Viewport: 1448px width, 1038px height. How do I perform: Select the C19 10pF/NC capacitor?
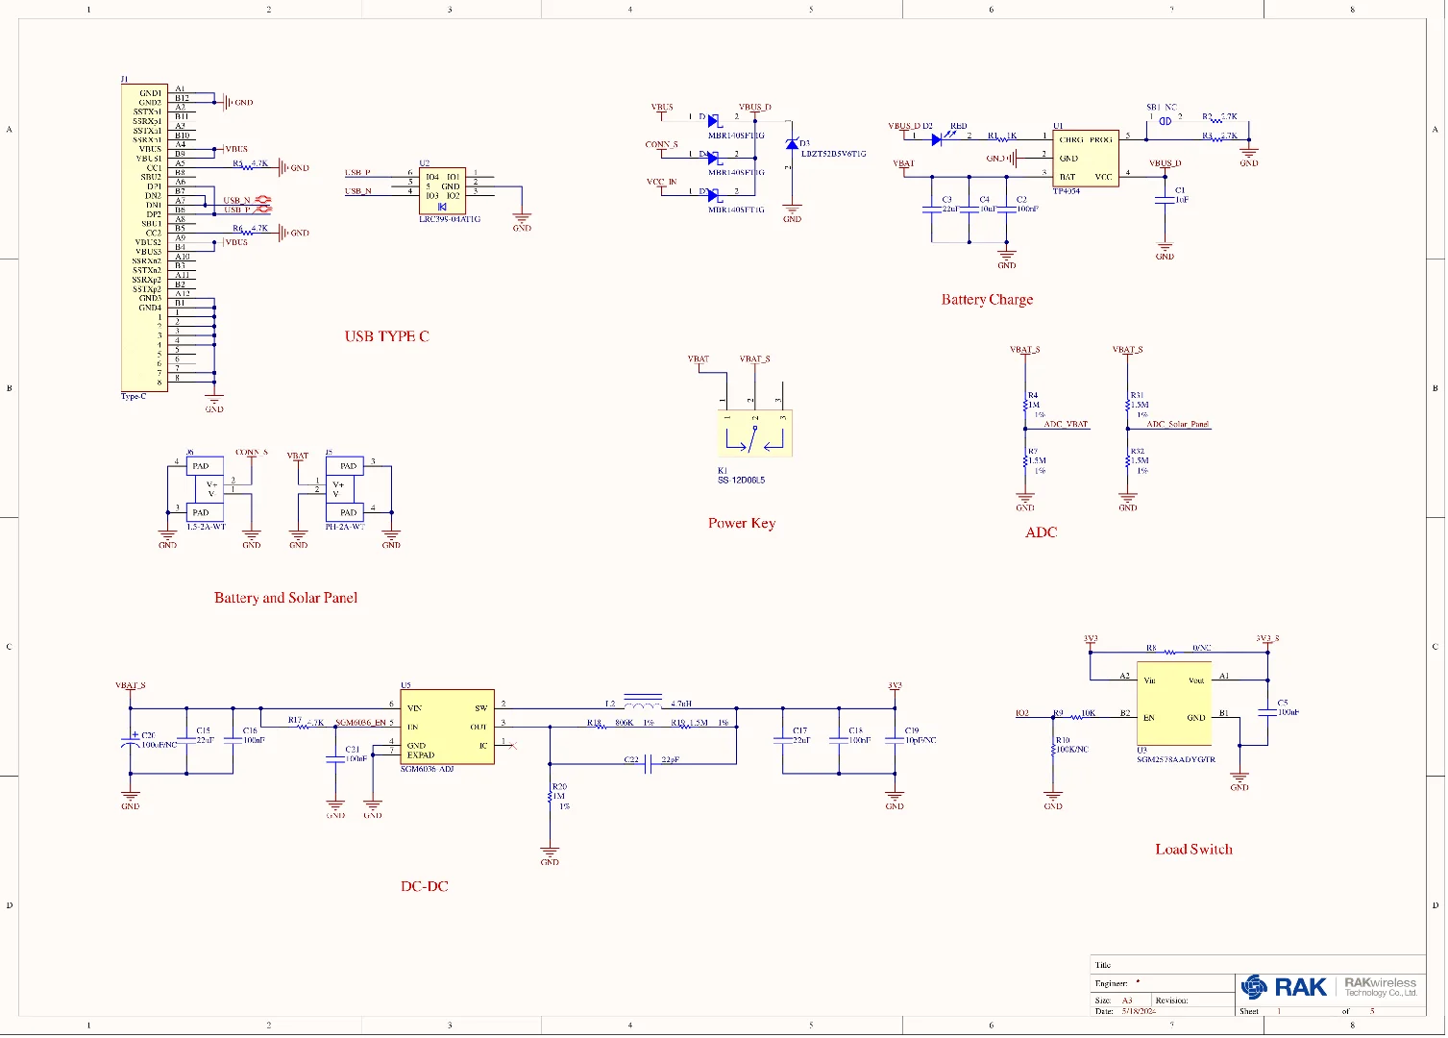point(896,740)
